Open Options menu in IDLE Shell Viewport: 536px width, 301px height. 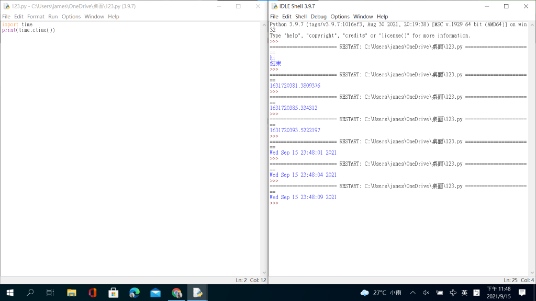(x=340, y=16)
